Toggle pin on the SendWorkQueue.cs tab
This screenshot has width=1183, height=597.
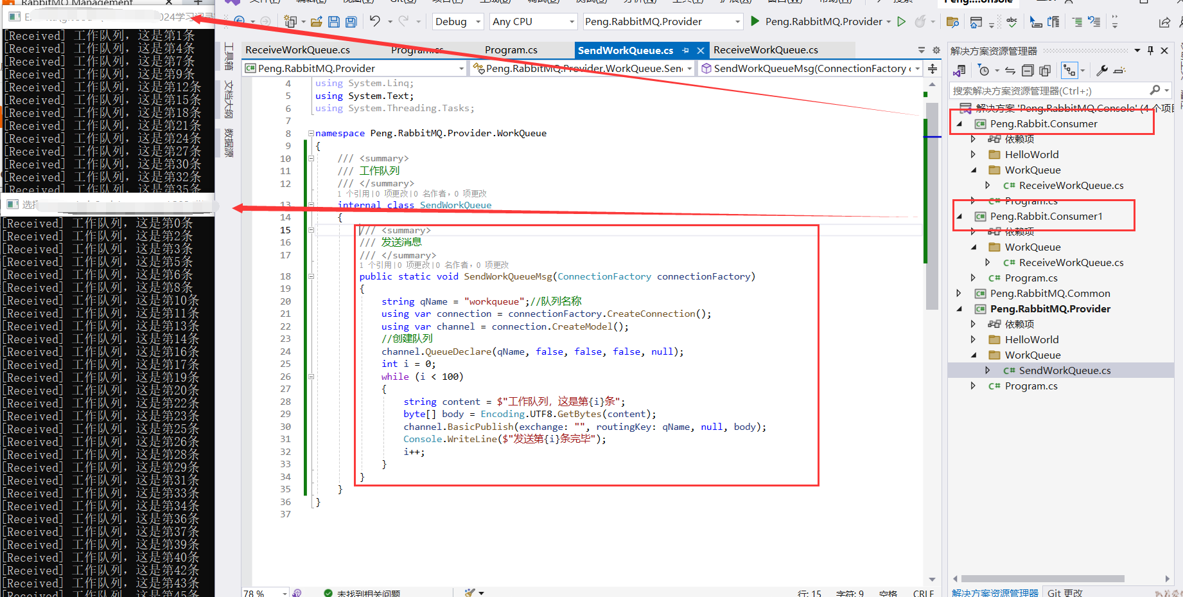pos(685,50)
